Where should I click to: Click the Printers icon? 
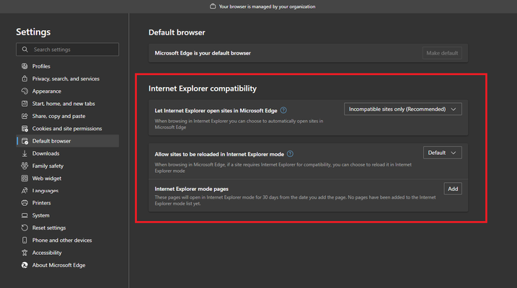click(25, 203)
